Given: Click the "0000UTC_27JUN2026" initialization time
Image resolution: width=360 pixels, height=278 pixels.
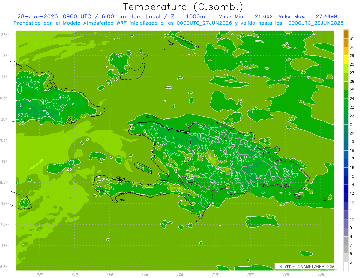Looking at the screenshot, I should pyautogui.click(x=204, y=23).
